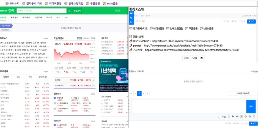Click the monitor icon in blue side strip
The image size is (258, 128).
[131, 13]
